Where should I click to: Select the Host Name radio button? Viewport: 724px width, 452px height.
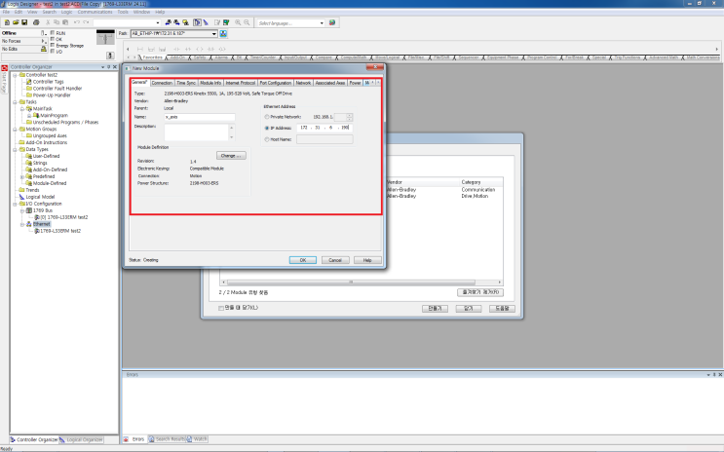[267, 139]
